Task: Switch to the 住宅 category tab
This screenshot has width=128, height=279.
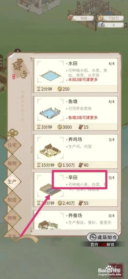Action: [12, 145]
